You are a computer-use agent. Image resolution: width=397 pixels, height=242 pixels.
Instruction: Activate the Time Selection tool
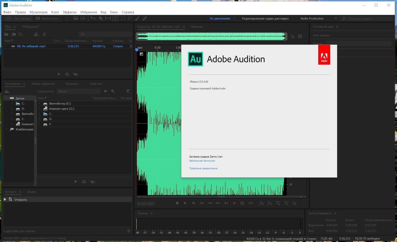pyautogui.click(x=115, y=18)
